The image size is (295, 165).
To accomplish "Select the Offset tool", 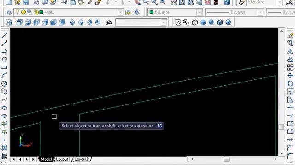I will 290,59.
